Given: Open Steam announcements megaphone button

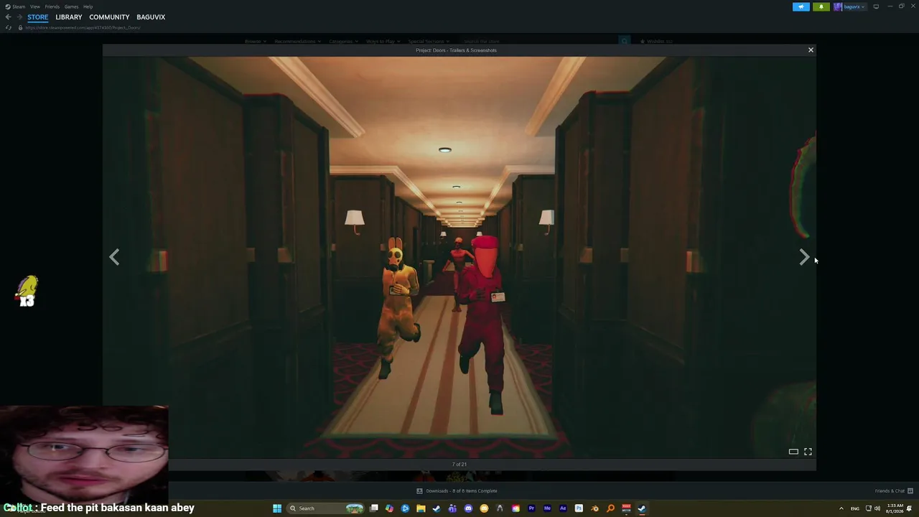Looking at the screenshot, I should [801, 6].
